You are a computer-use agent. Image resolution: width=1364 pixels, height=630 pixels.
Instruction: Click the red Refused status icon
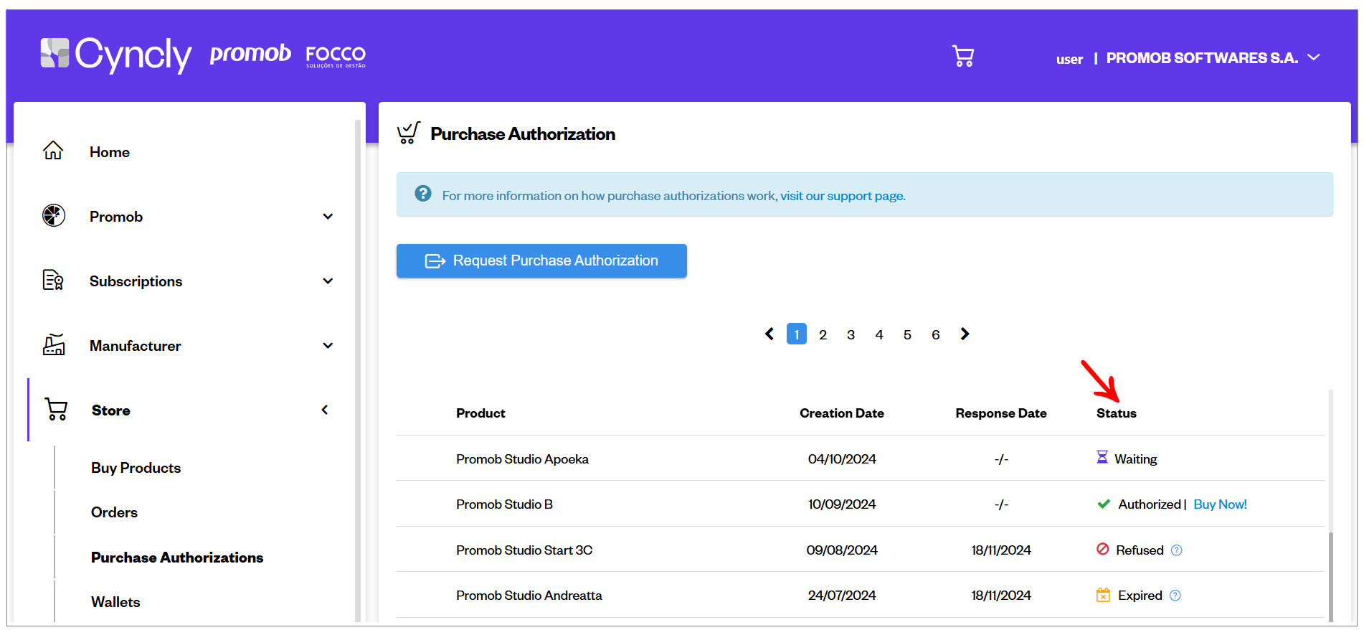coord(1103,549)
